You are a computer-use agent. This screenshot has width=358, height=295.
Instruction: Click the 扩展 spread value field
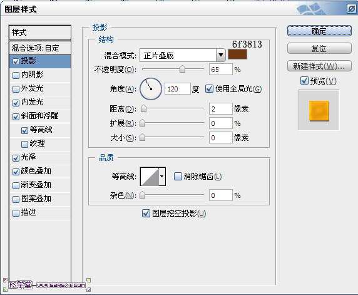pos(220,123)
